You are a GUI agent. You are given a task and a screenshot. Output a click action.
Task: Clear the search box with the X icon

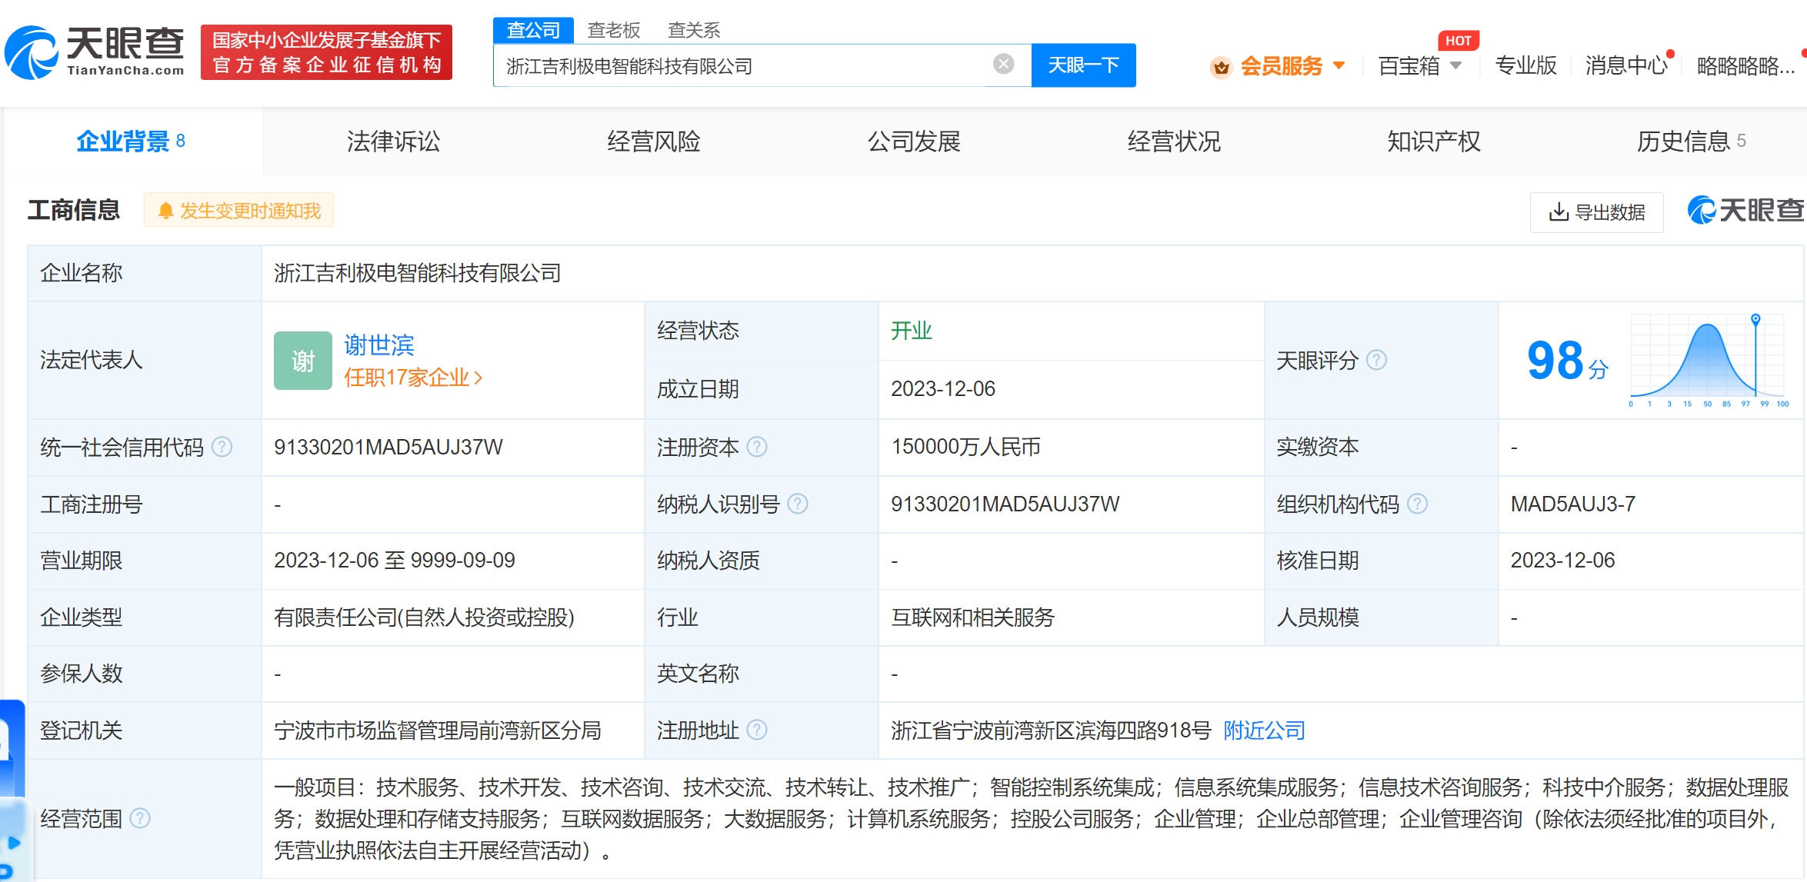(x=1003, y=65)
